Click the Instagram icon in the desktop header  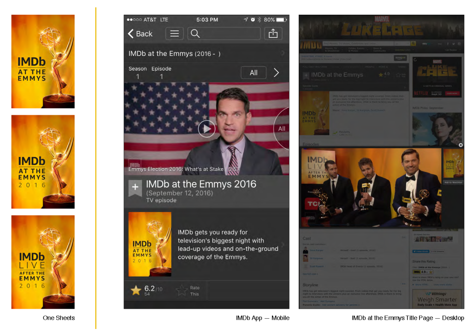[459, 44]
